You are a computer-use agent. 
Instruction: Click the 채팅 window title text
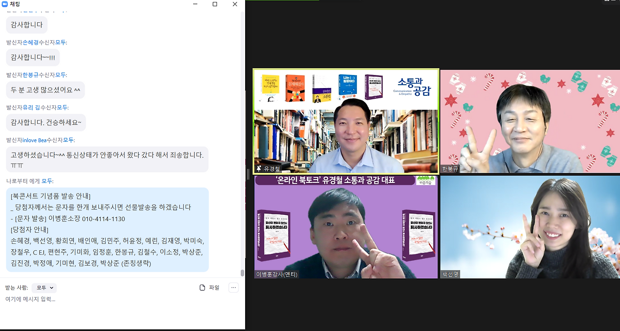coord(15,4)
